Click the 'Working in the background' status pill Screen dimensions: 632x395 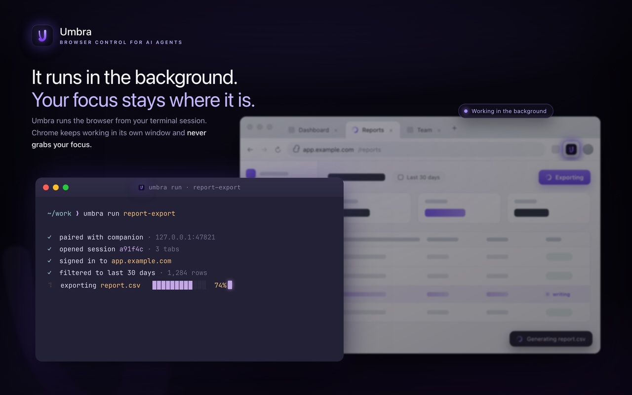[x=506, y=111]
